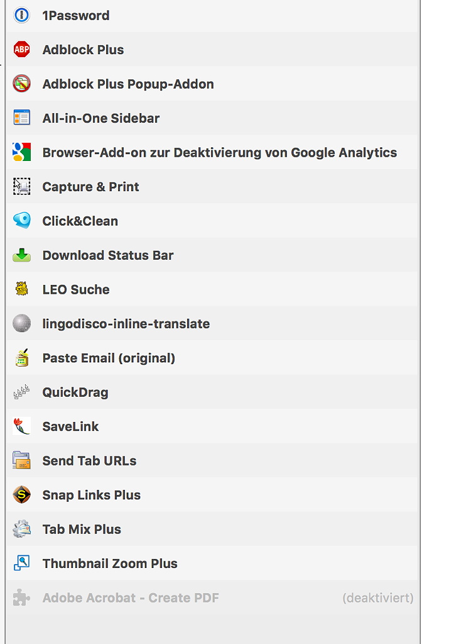Open the Thumbnail Zoom Plus entry

click(x=110, y=563)
